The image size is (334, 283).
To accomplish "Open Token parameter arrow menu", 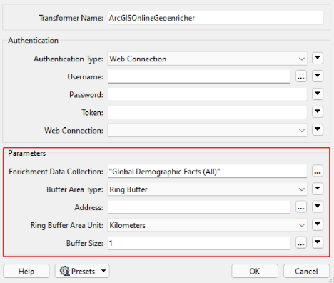I will [318, 112].
